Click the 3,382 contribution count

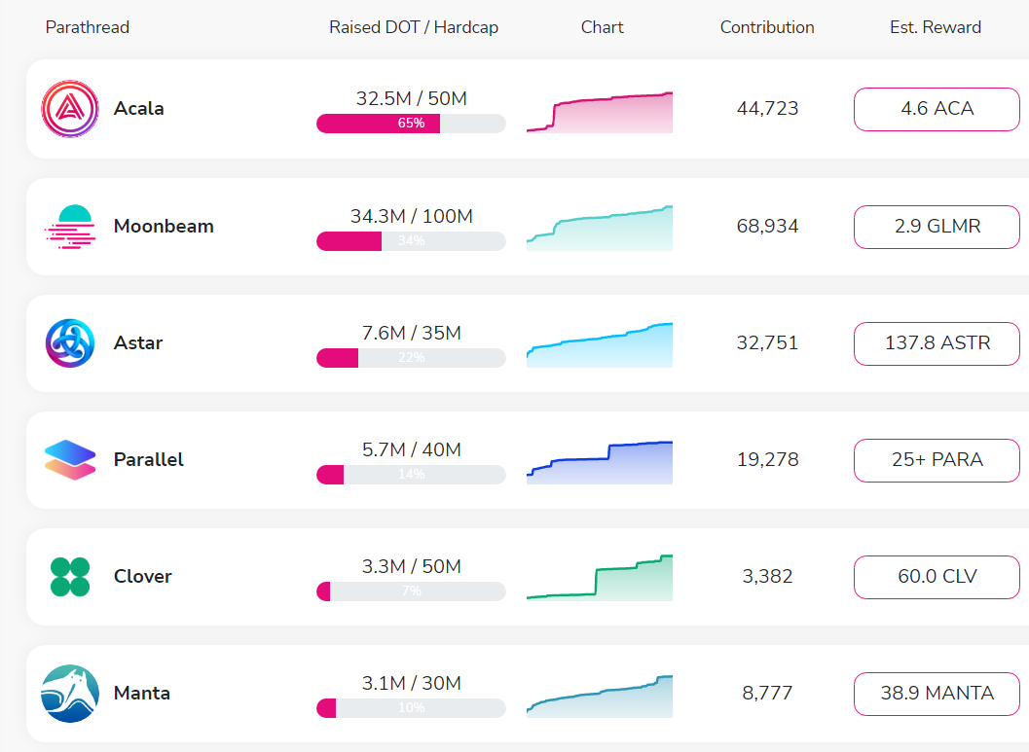point(767,577)
